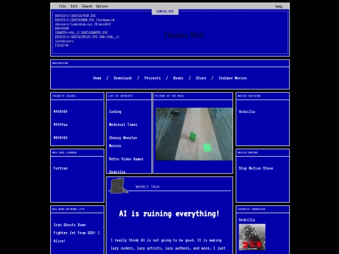Click the COUNTRY=044 config line
The height and width of the screenshot is (254, 339).
point(81,33)
